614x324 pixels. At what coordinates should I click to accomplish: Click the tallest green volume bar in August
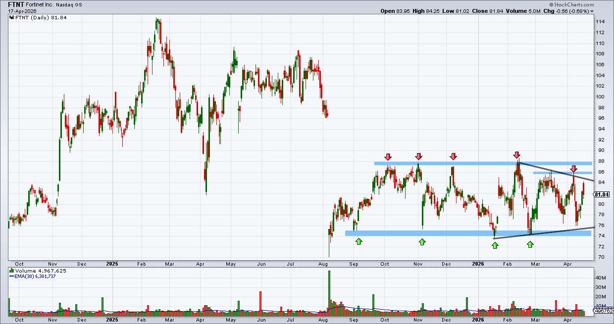(328, 294)
